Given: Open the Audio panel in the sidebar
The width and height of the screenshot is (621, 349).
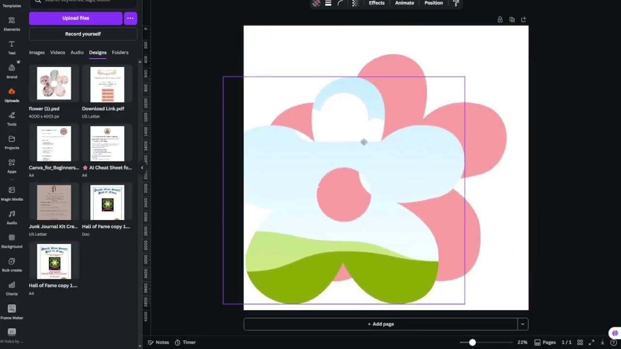Looking at the screenshot, I should [12, 217].
